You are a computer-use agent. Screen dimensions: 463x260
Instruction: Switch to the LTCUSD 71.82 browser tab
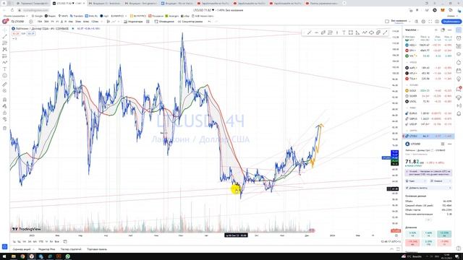click(x=68, y=3)
